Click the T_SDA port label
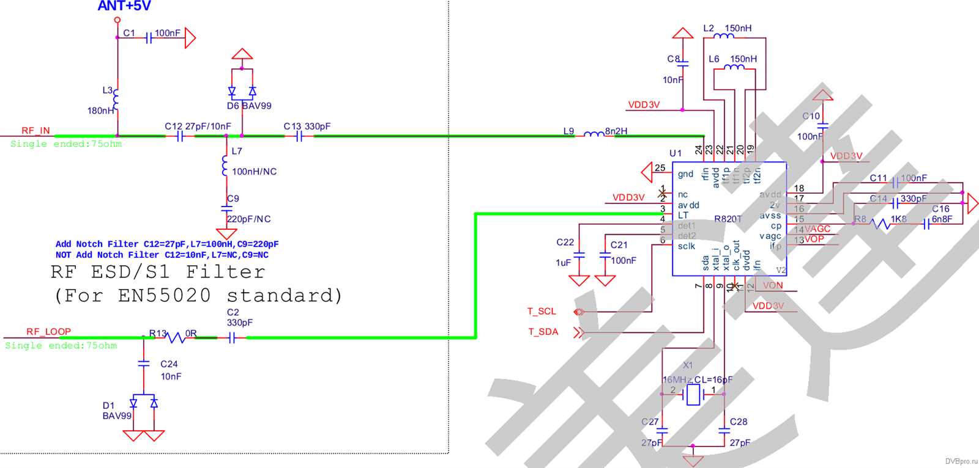Image resolution: width=979 pixels, height=468 pixels. click(x=543, y=332)
